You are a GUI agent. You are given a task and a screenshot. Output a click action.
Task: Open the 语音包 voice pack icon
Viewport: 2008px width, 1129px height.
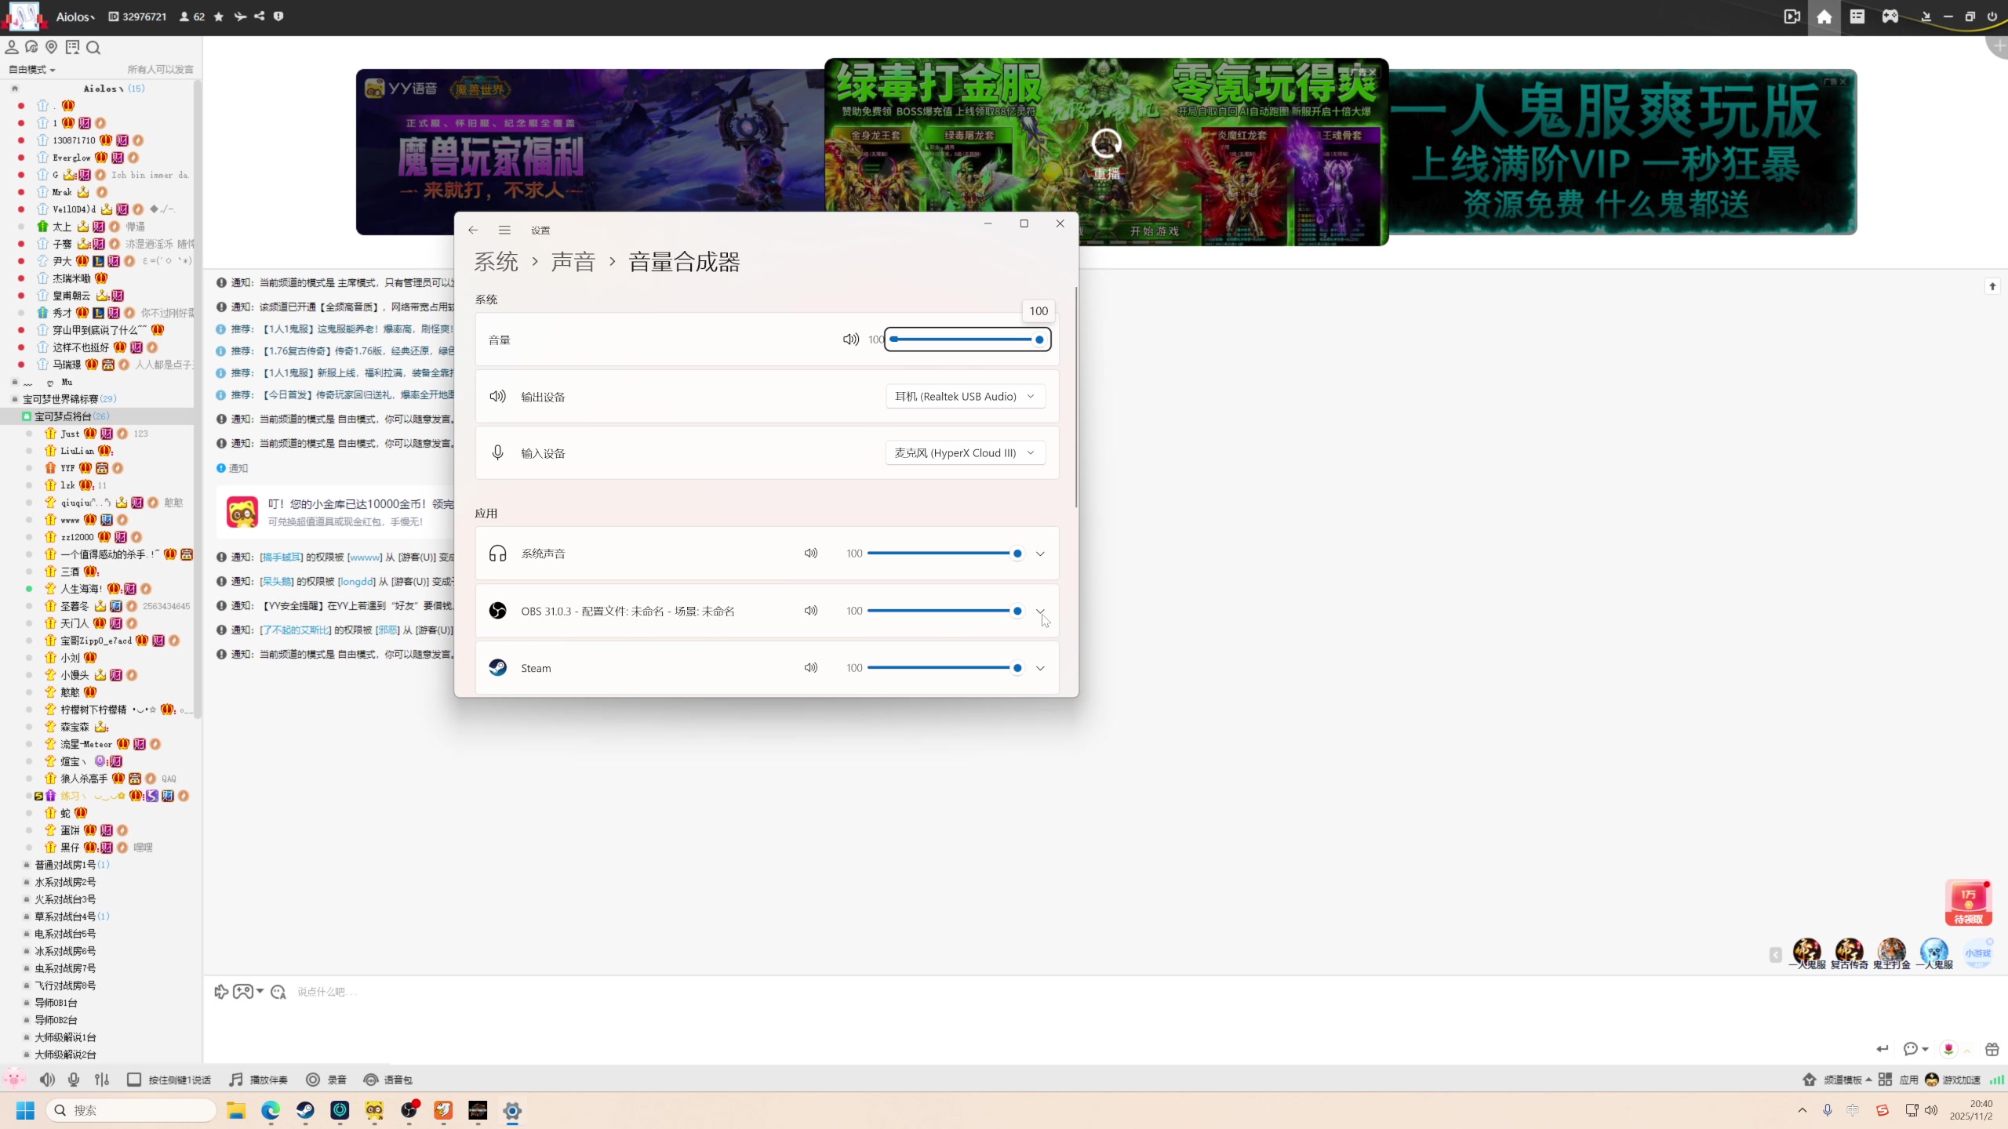pos(371,1080)
